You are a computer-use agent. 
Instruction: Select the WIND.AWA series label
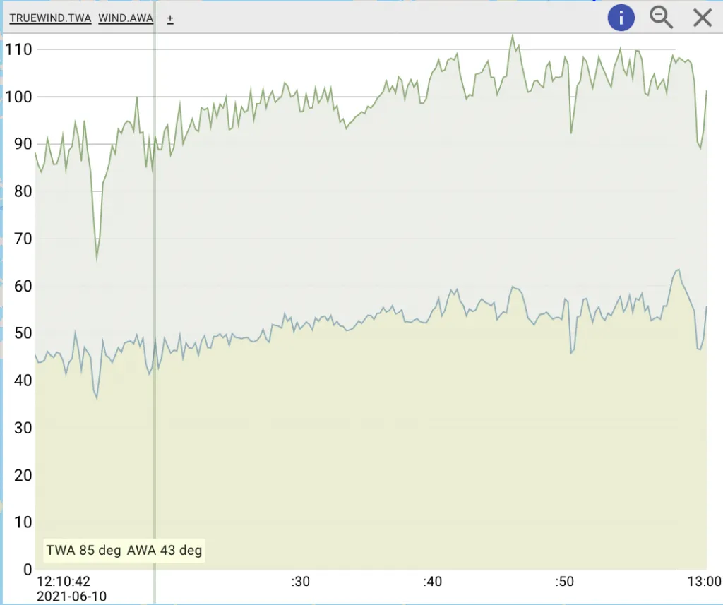pos(126,18)
